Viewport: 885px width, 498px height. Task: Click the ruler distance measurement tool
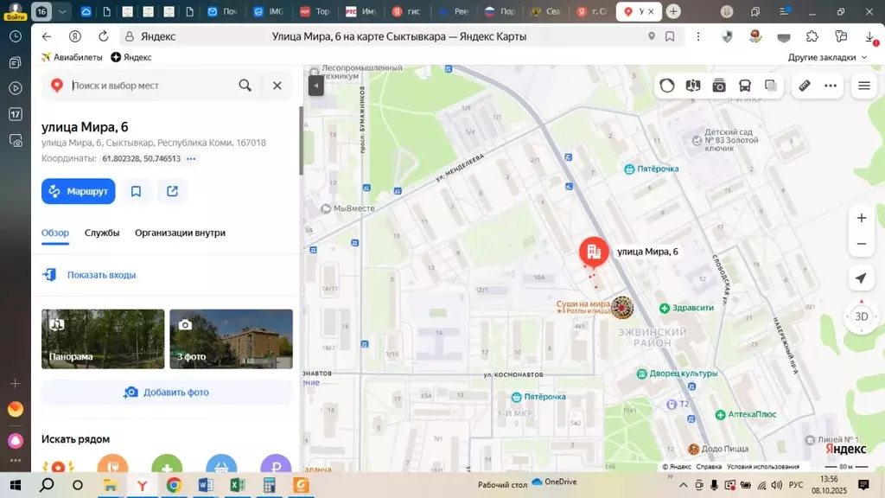(804, 86)
